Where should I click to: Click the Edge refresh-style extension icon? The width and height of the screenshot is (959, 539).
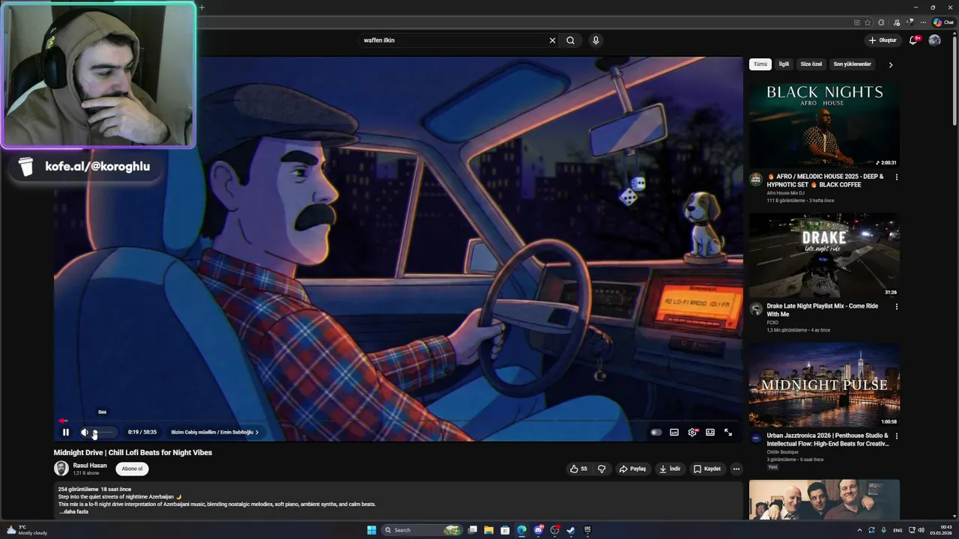pyautogui.click(x=881, y=22)
